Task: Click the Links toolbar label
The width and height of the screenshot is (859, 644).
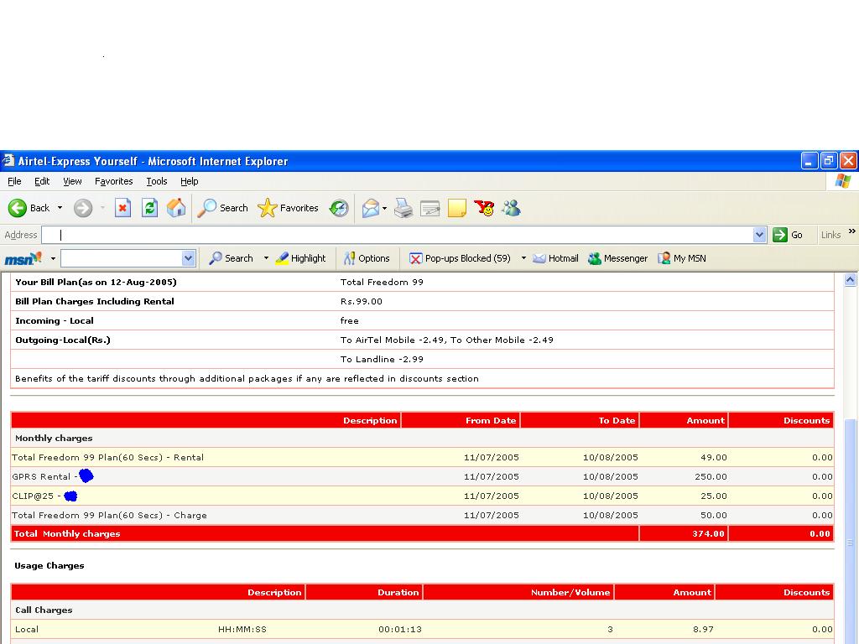Action: 830,235
